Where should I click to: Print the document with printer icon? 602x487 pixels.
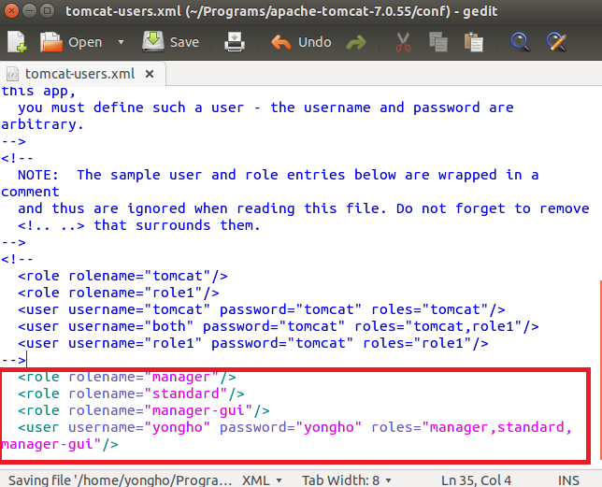point(235,42)
